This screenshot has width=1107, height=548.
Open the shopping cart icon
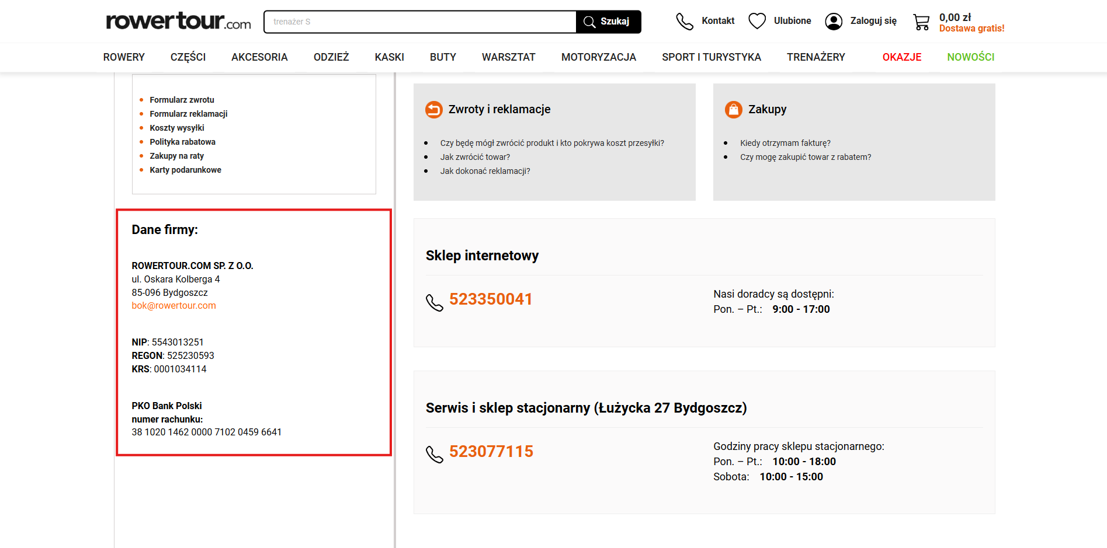pos(921,22)
